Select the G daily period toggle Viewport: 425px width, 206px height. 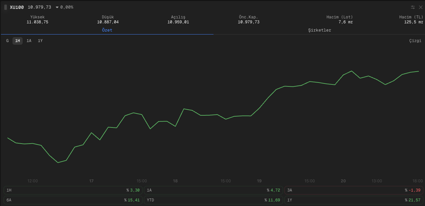7,41
